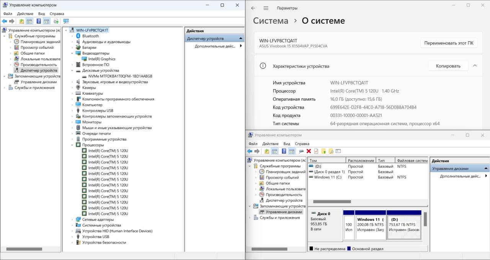490x260 pixels.
Task: Click the folder with green arrow icon in the Disk Management toolbar
Action: 323,151
